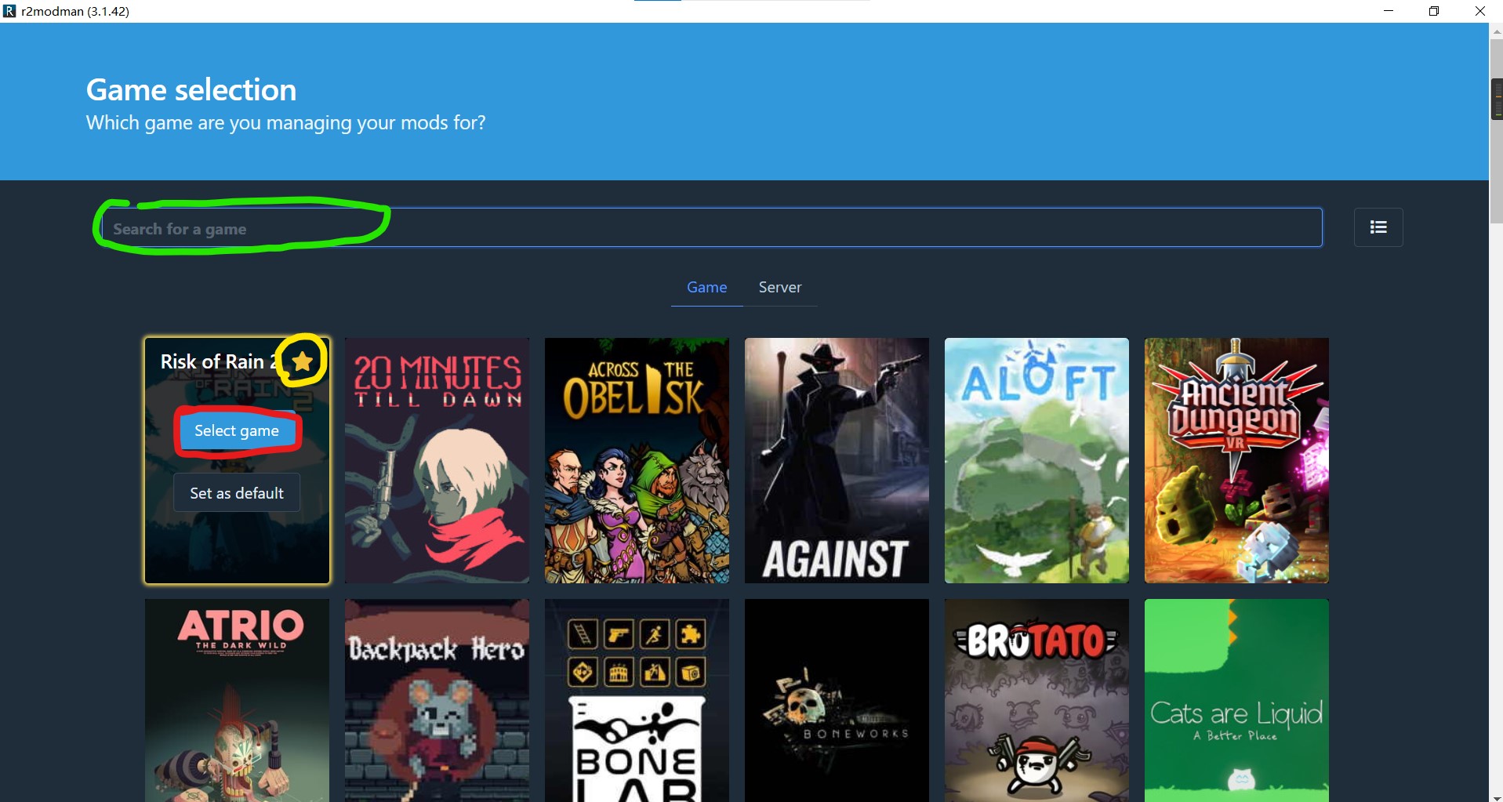This screenshot has width=1503, height=802.
Task: Open the Game tab
Action: pos(707,288)
